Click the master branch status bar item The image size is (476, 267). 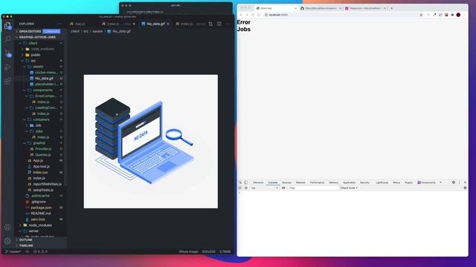click(13, 251)
